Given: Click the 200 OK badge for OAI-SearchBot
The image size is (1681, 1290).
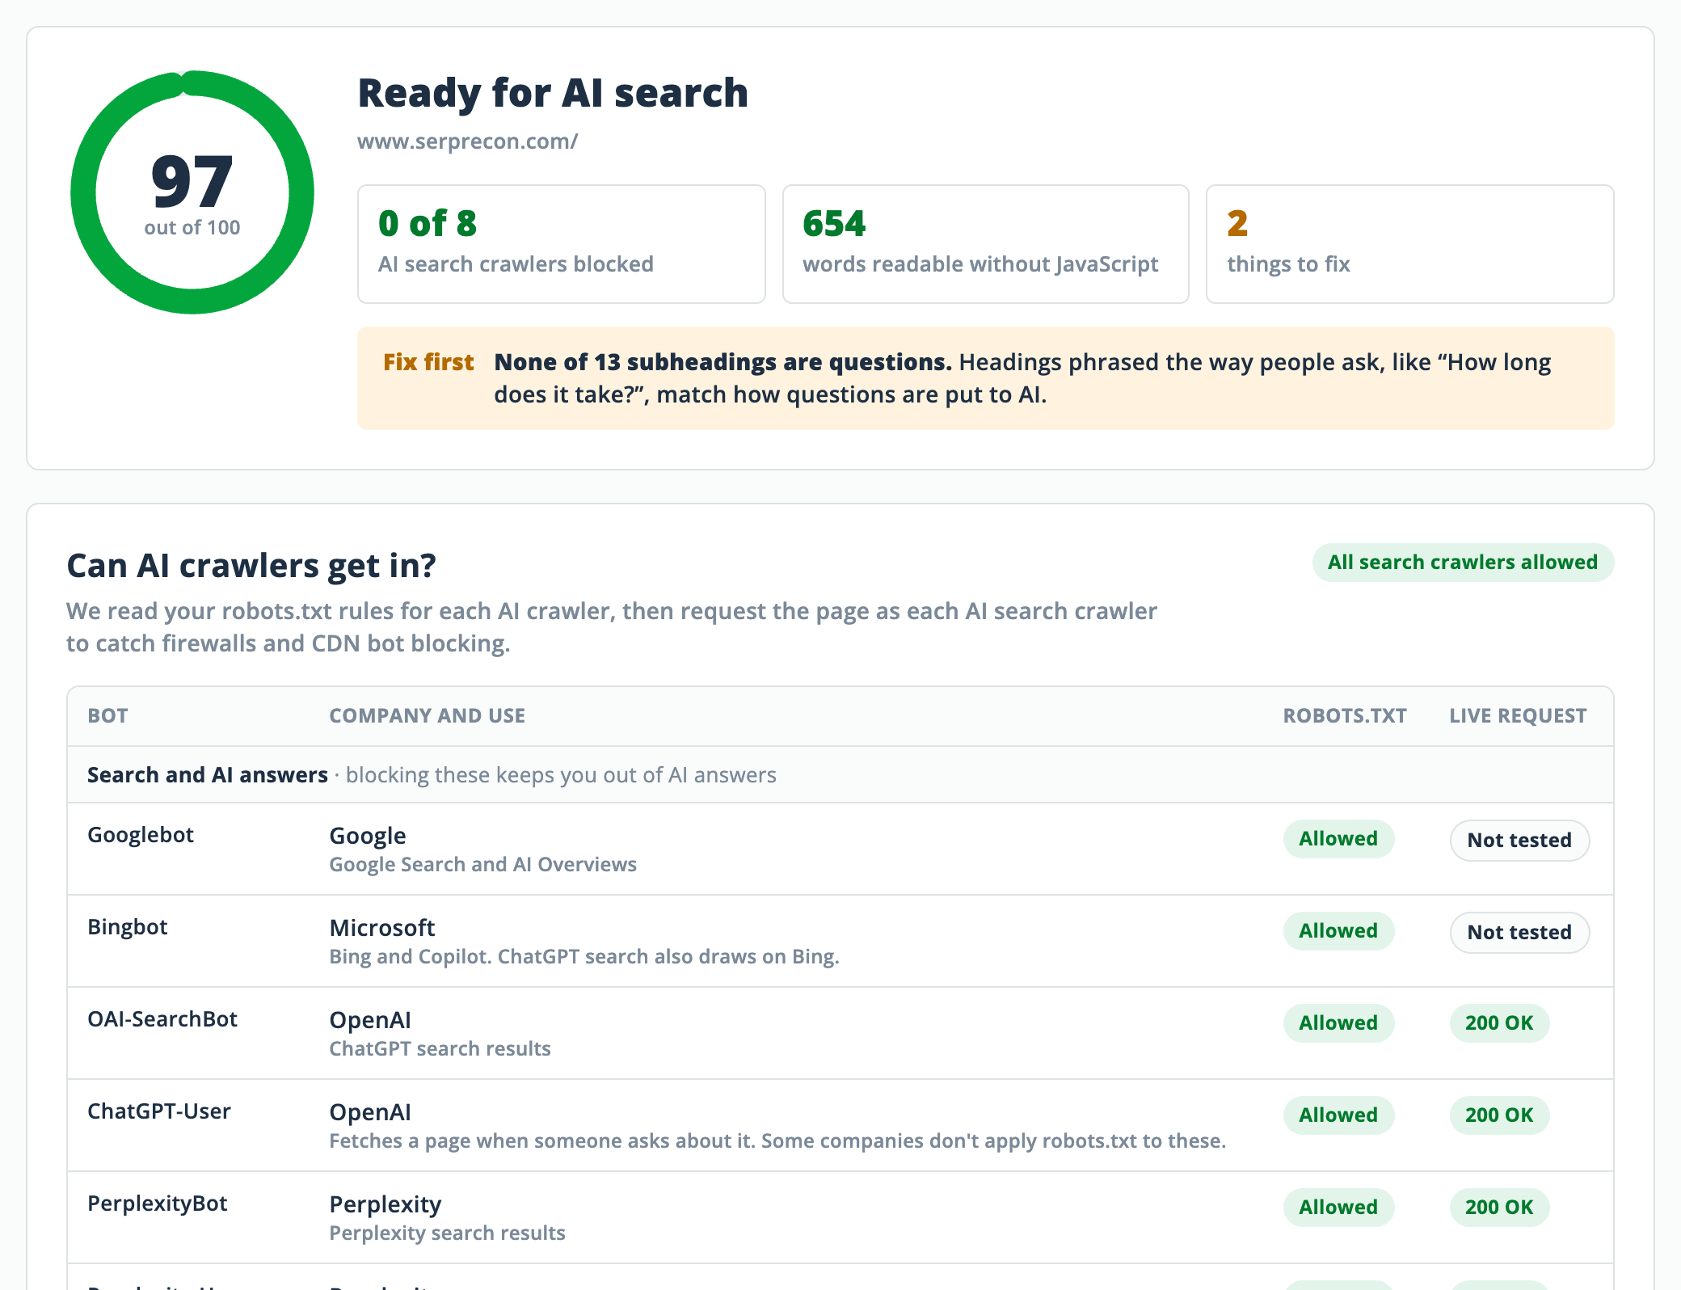Looking at the screenshot, I should (x=1499, y=1023).
